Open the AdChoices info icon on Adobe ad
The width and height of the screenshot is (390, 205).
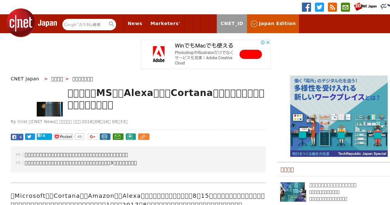[263, 42]
